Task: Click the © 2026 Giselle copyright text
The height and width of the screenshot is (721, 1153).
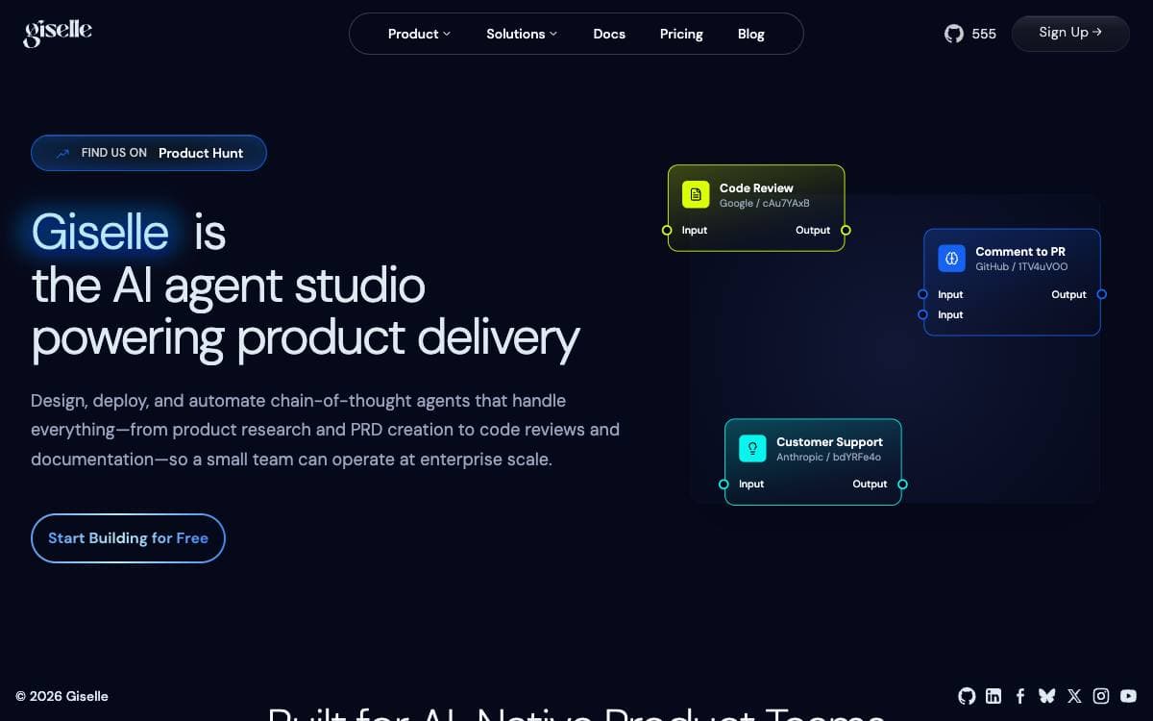Action: (61, 696)
